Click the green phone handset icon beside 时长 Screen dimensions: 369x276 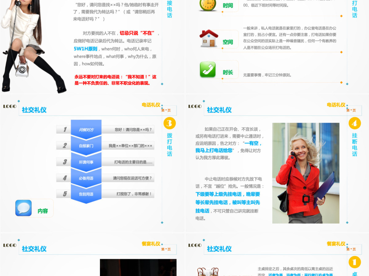click(x=208, y=69)
